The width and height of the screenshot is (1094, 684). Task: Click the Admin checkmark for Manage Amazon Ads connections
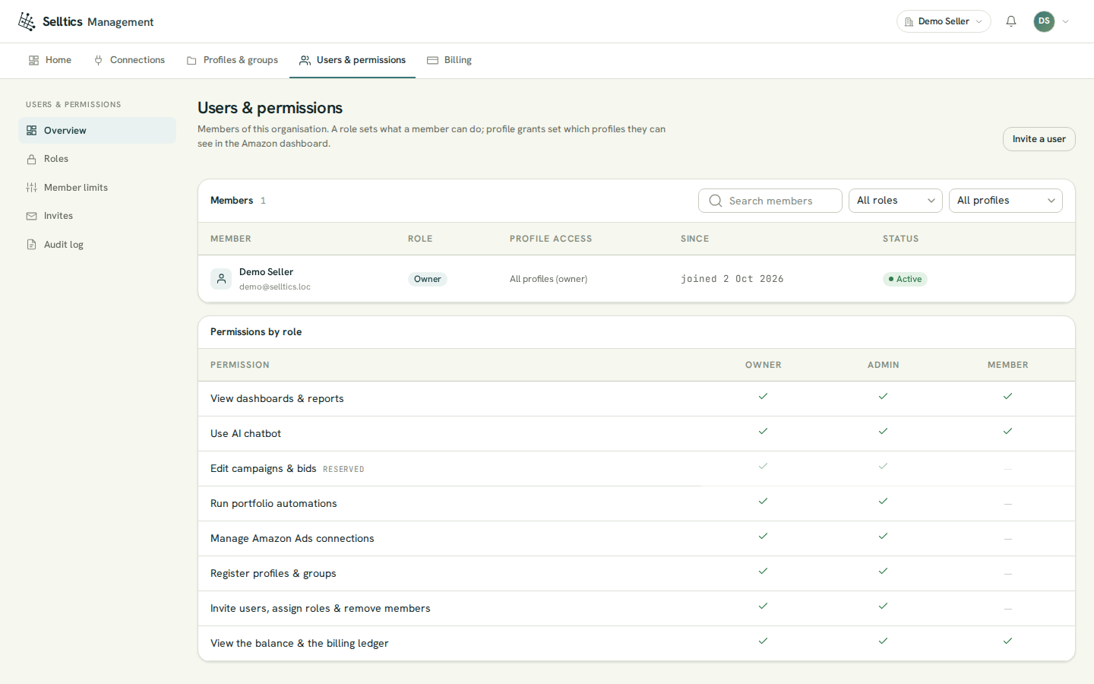[883, 536]
